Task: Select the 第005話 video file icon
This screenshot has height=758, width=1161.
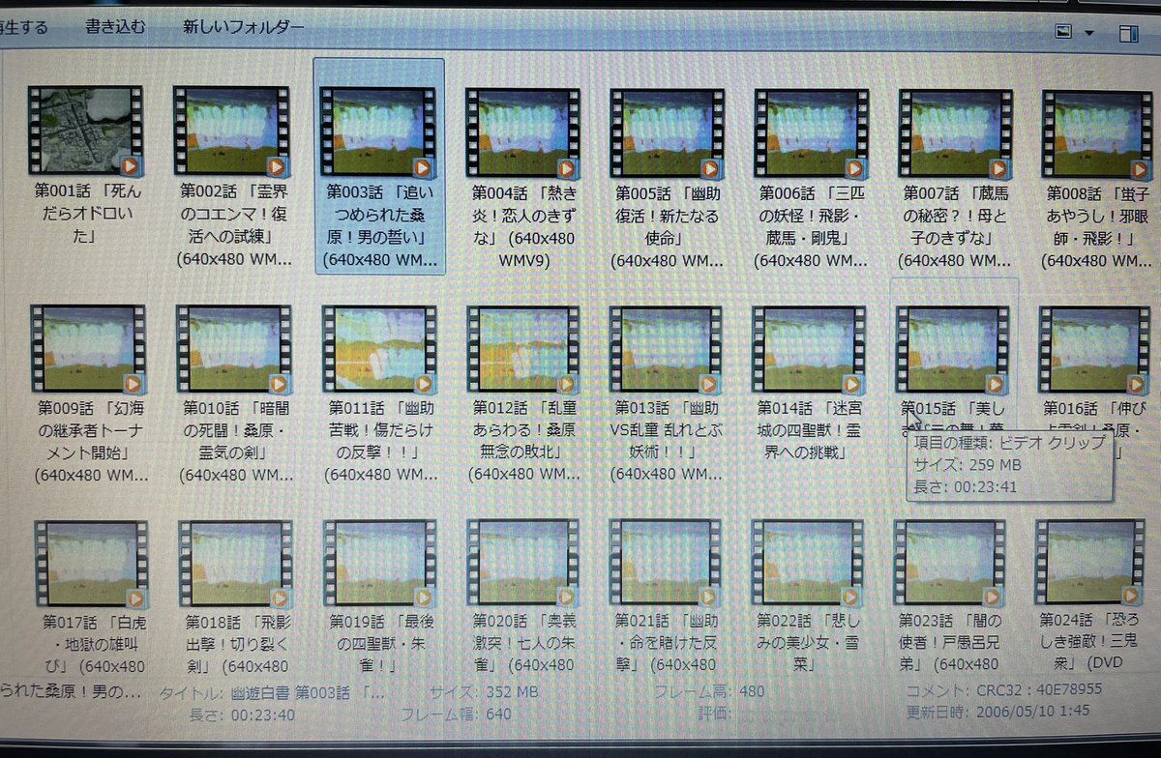Action: point(669,131)
